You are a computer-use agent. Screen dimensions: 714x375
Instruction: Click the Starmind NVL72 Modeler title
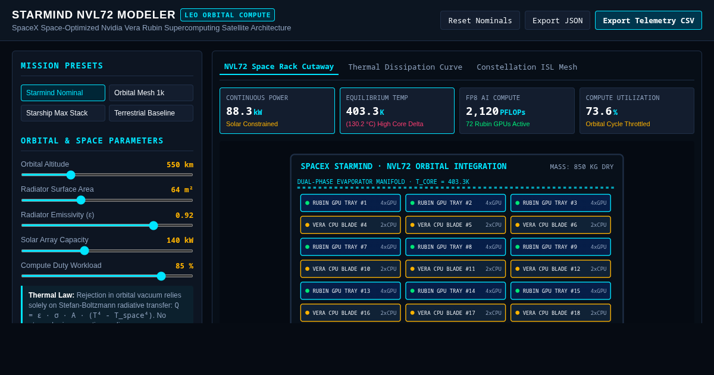(x=93, y=15)
